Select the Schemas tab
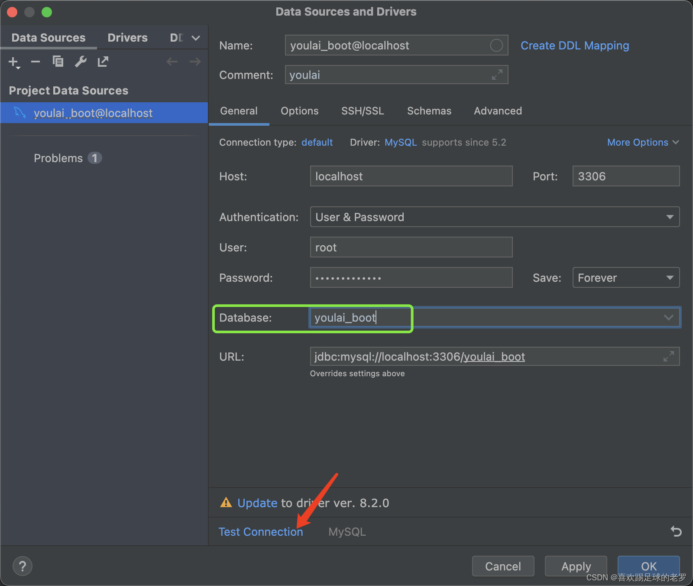Viewport: 693px width, 586px height. pyautogui.click(x=429, y=111)
